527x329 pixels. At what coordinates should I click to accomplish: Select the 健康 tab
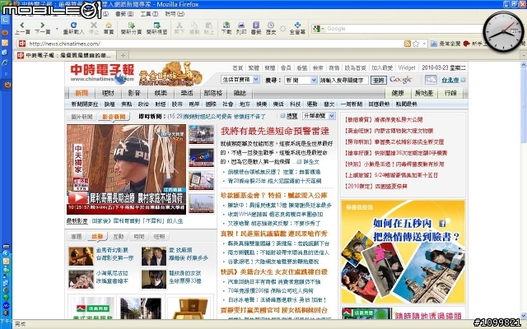(x=397, y=93)
